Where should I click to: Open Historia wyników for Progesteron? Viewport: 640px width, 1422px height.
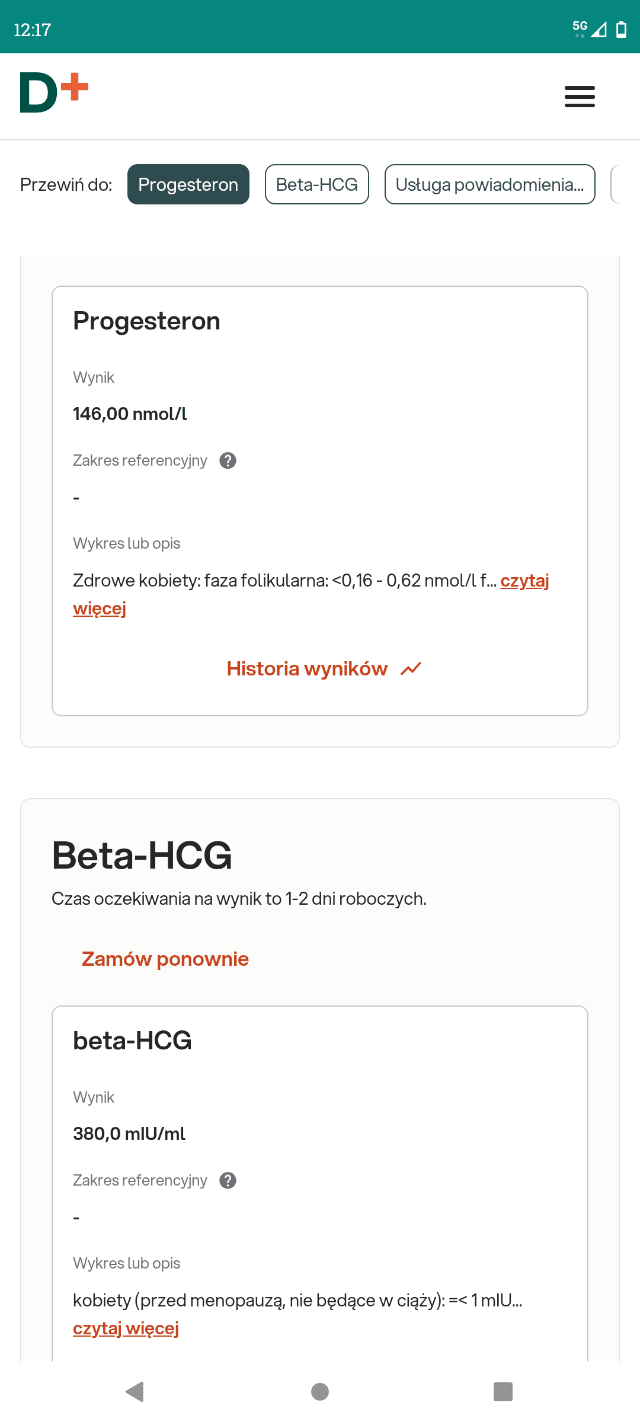click(307, 669)
